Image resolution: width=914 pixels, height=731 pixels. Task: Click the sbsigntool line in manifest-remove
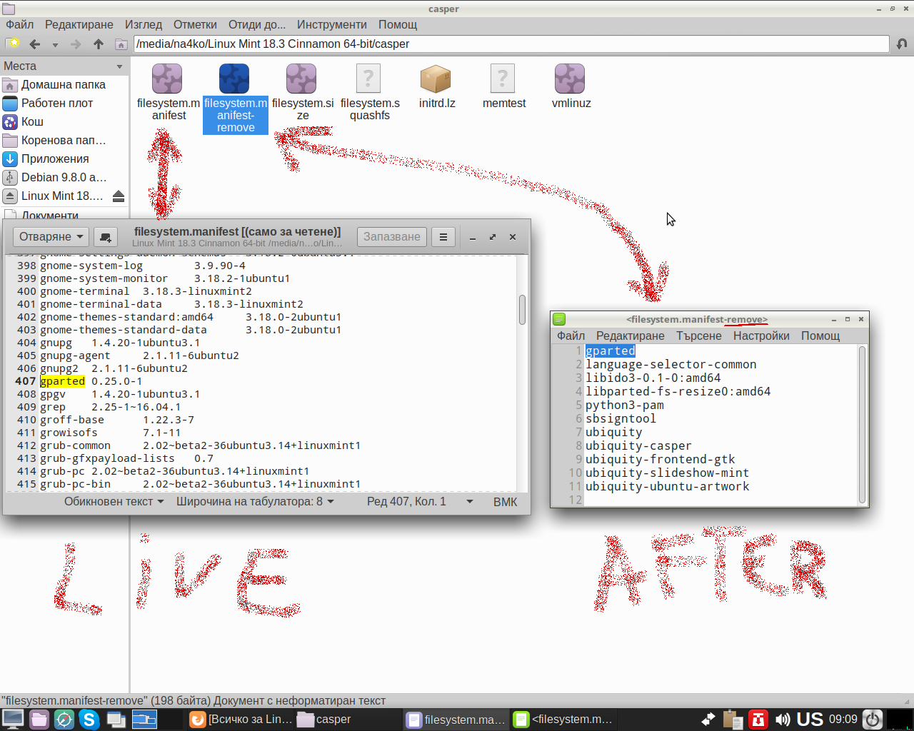(x=621, y=419)
